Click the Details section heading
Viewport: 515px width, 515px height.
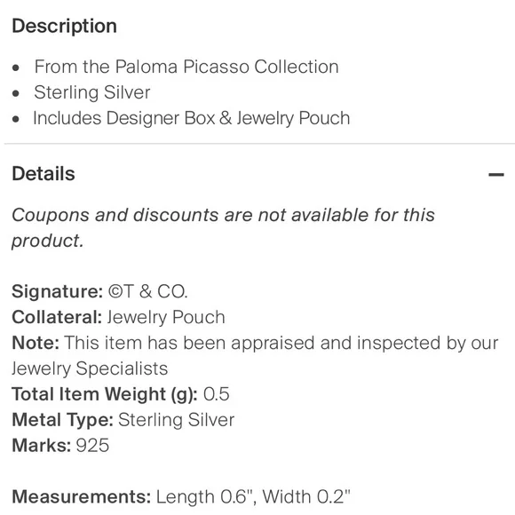[x=44, y=174]
